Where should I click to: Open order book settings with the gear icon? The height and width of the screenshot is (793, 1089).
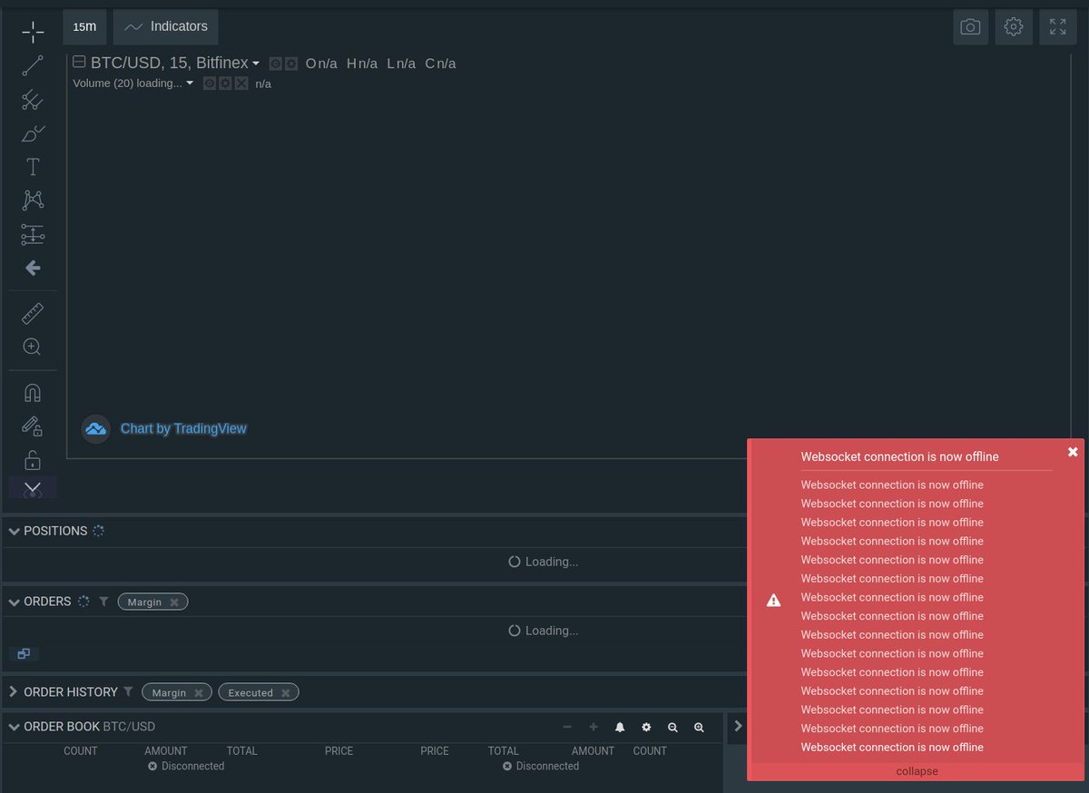coord(646,727)
